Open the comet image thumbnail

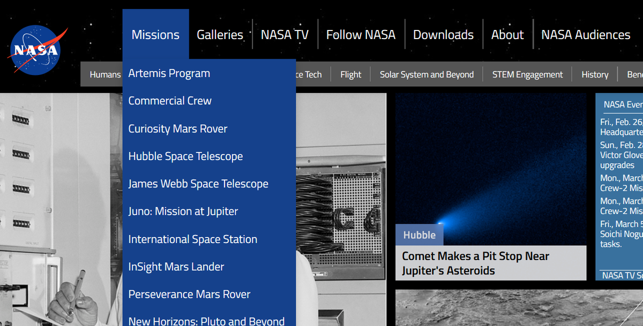491,169
